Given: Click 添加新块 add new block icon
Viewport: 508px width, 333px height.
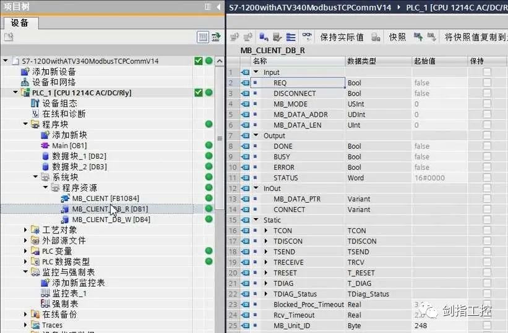Looking at the screenshot, I should coord(45,135).
